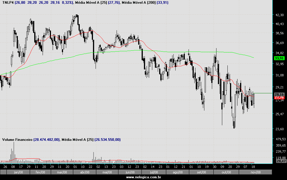The height and width of the screenshot is (180, 287).
Task: Click the 359,65 volume axis label
Action: point(281,145)
